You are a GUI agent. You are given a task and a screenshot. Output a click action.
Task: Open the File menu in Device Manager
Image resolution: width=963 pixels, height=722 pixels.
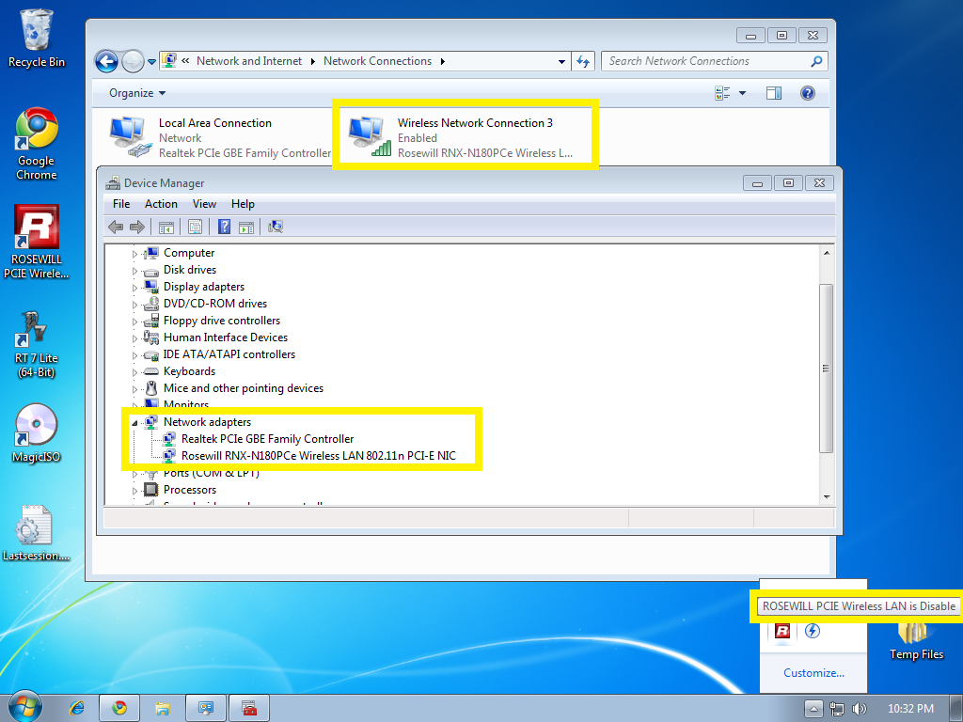coord(121,204)
